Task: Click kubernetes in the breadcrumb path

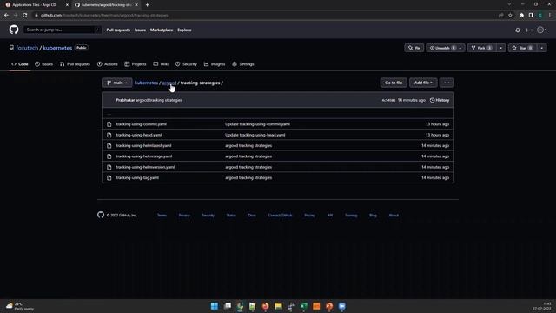Action: click(146, 83)
